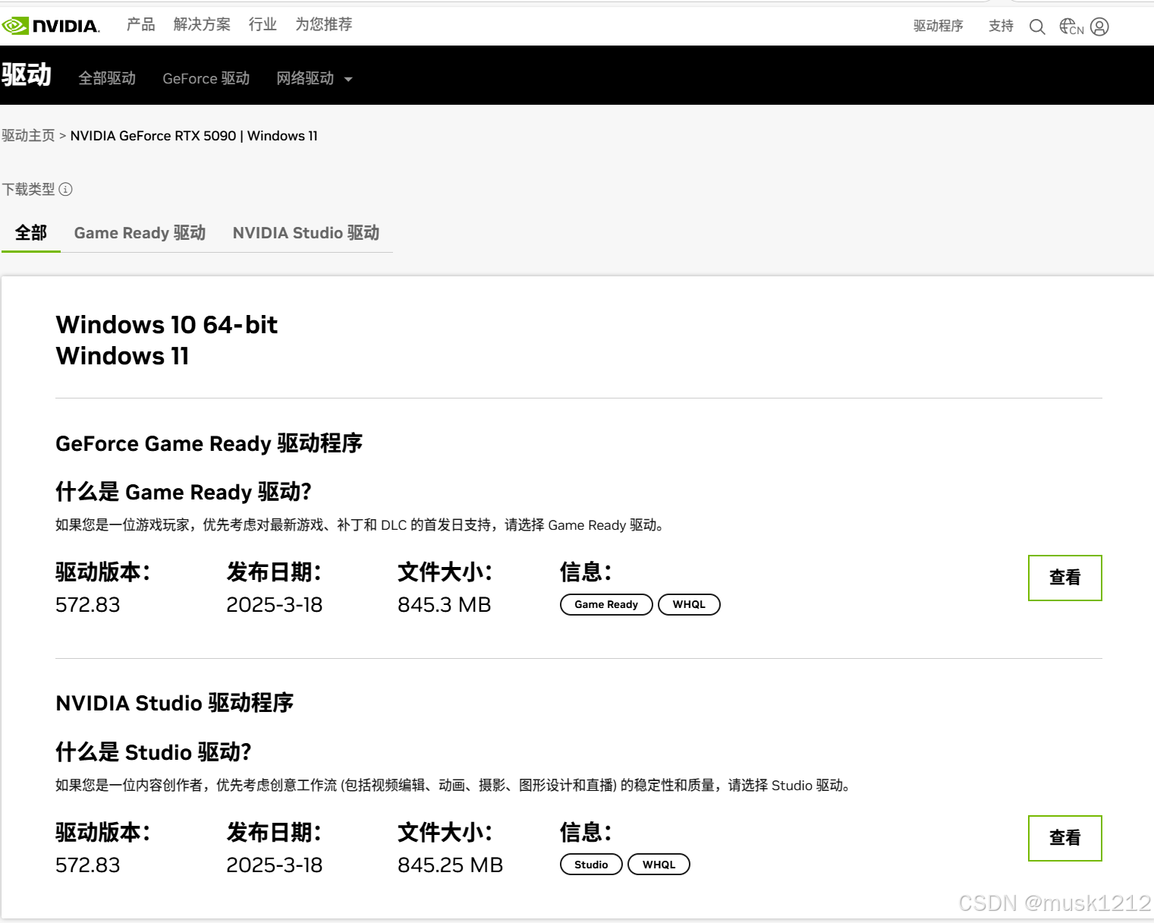The height and width of the screenshot is (923, 1154).
Task: Click 什么是 Studio 驱动? heading
Action: click(x=153, y=752)
